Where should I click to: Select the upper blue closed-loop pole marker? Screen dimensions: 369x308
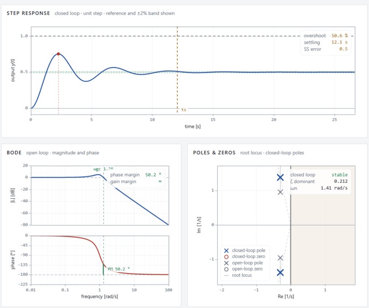click(x=280, y=177)
